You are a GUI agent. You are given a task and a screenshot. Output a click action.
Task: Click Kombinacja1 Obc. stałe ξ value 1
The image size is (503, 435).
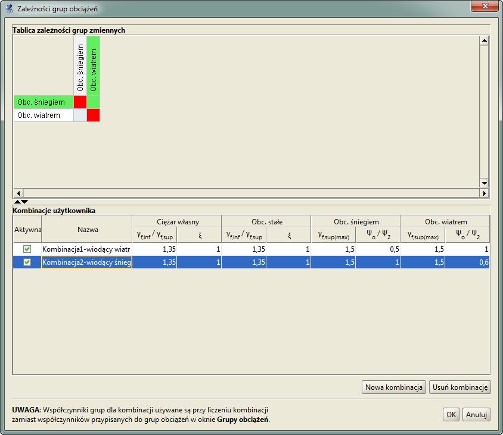(288, 249)
